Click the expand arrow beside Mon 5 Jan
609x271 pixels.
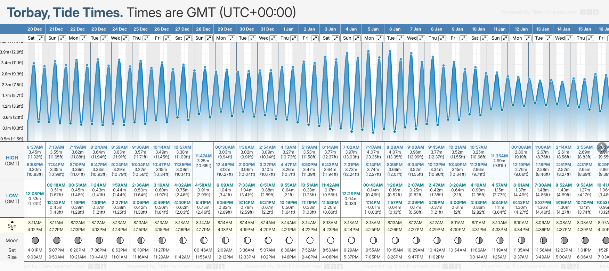pyautogui.click(x=380, y=38)
